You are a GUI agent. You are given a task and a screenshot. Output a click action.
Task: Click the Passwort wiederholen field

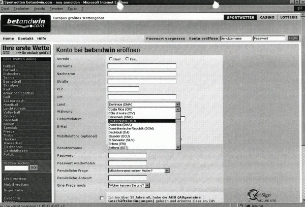click(x=128, y=163)
